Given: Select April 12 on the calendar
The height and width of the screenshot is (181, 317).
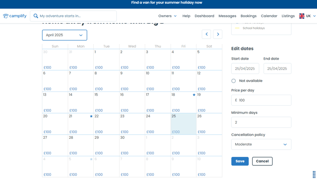Looking at the screenshot, I should tap(209, 81).
